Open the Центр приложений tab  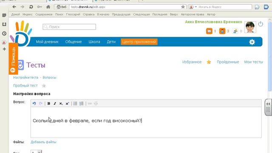tap(139, 42)
